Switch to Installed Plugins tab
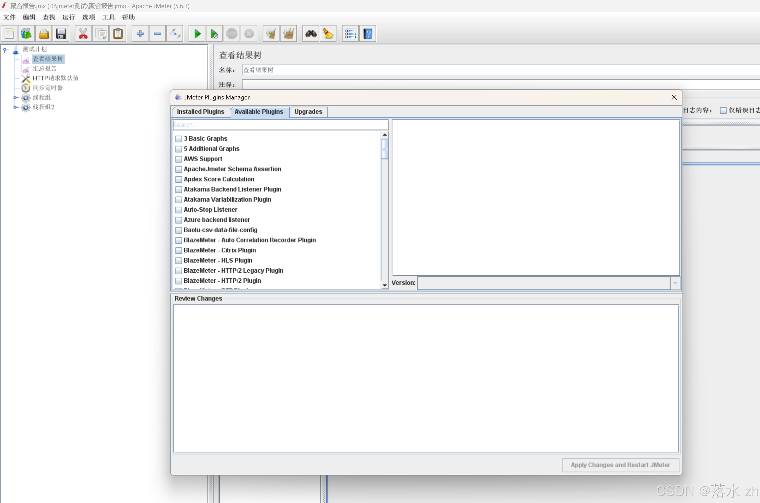This screenshot has height=503, width=760. click(200, 112)
